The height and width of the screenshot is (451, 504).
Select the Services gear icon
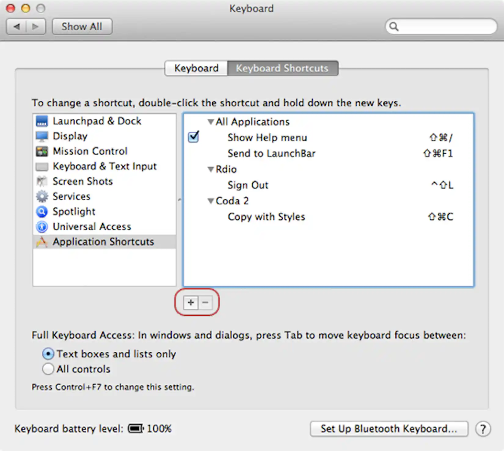click(42, 196)
